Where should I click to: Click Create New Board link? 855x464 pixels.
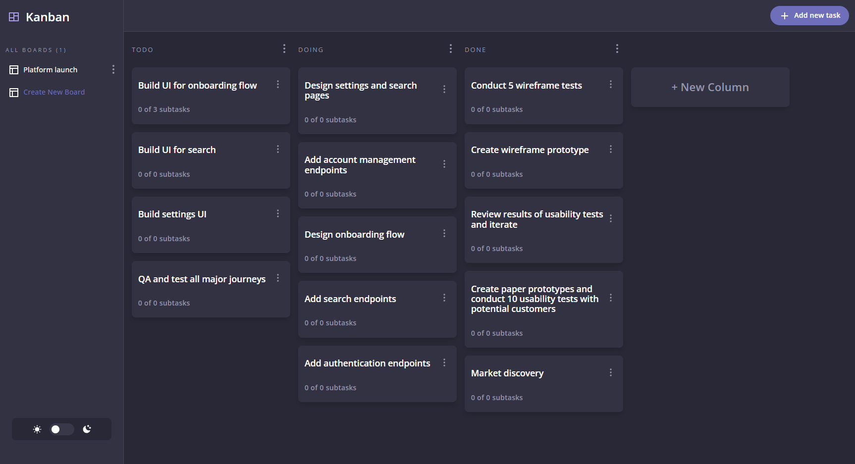tap(54, 92)
